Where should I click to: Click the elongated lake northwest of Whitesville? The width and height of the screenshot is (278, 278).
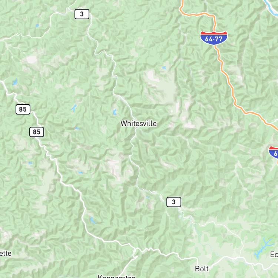pyautogui.click(x=74, y=108)
